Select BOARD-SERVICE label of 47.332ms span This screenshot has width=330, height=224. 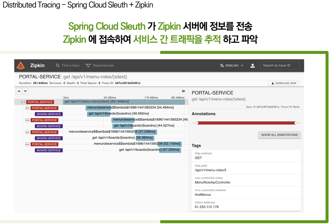[49, 150]
